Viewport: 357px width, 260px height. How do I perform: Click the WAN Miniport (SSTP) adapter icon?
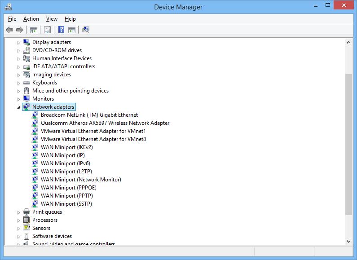(x=35, y=204)
